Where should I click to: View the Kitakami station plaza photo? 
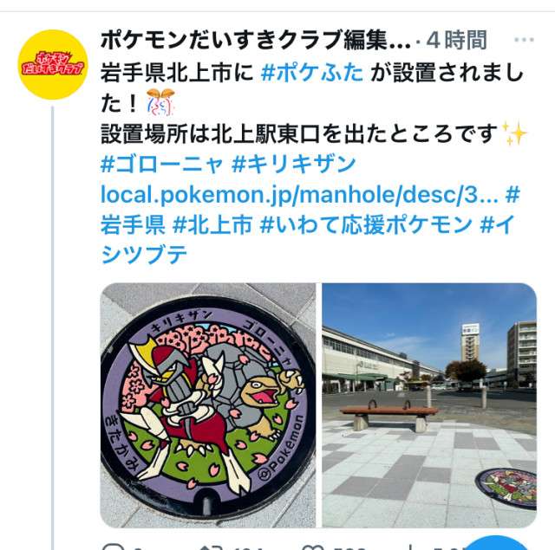[429, 405]
